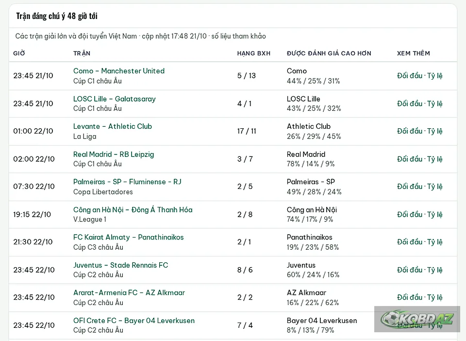Click "Tỷ lệ" in the Real Madrid row
This screenshot has height=341, width=466.
(x=435, y=159)
